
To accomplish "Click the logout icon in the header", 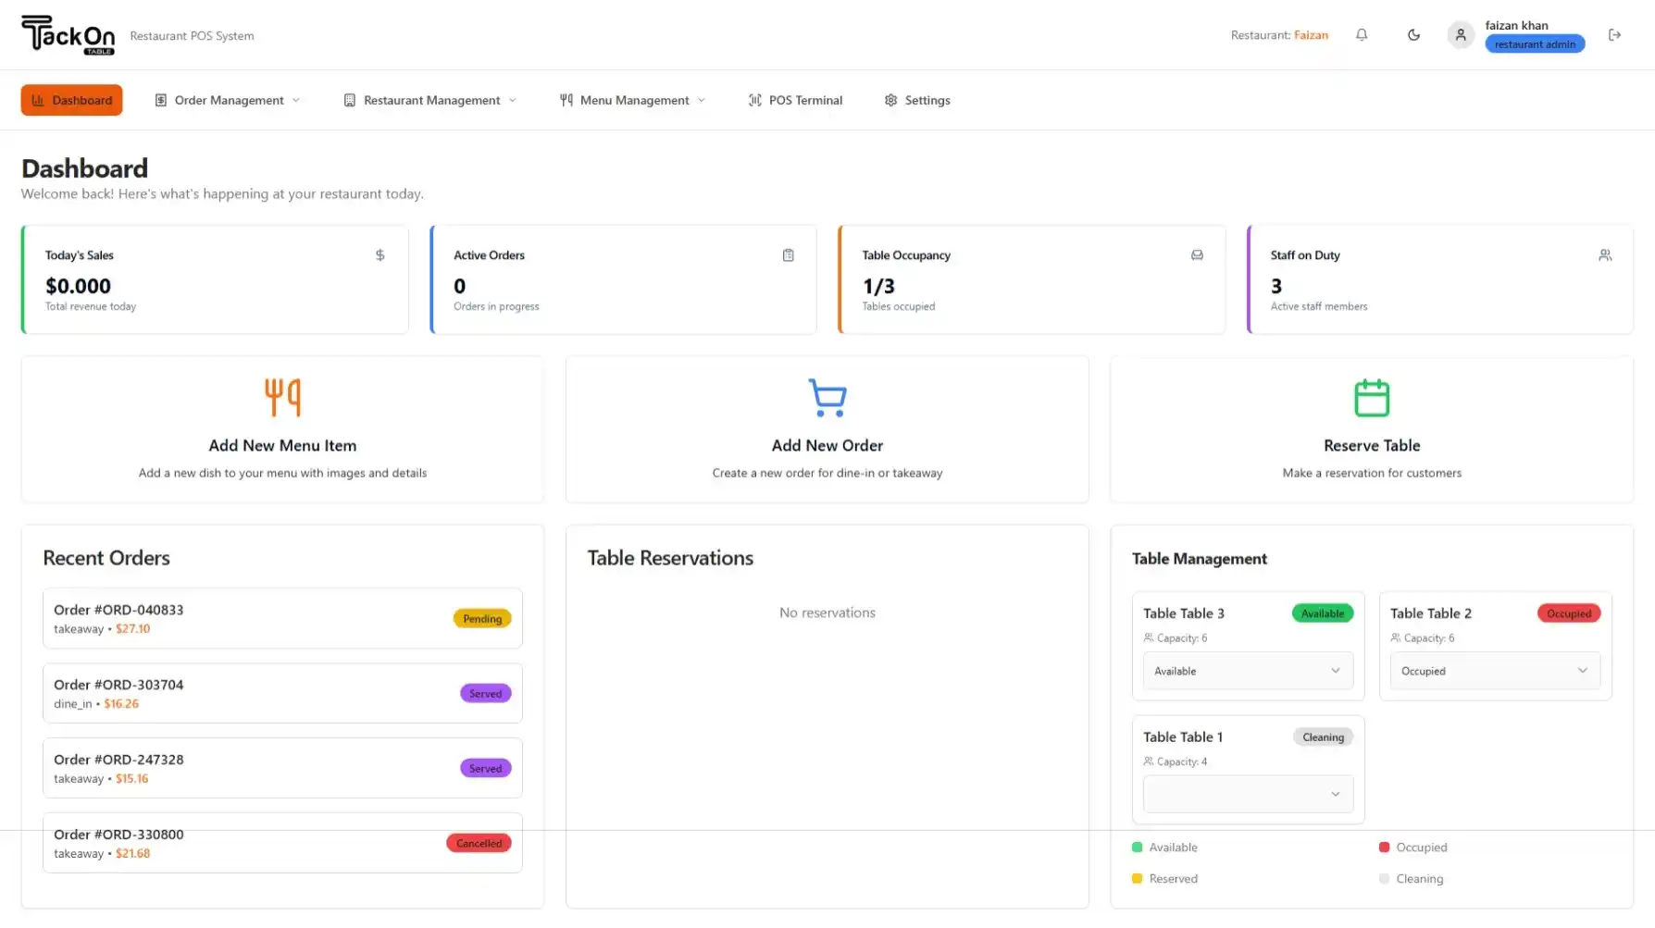I will pyautogui.click(x=1614, y=35).
